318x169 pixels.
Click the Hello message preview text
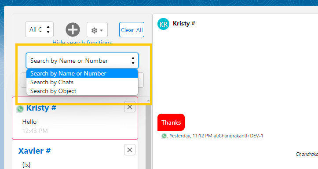29,122
